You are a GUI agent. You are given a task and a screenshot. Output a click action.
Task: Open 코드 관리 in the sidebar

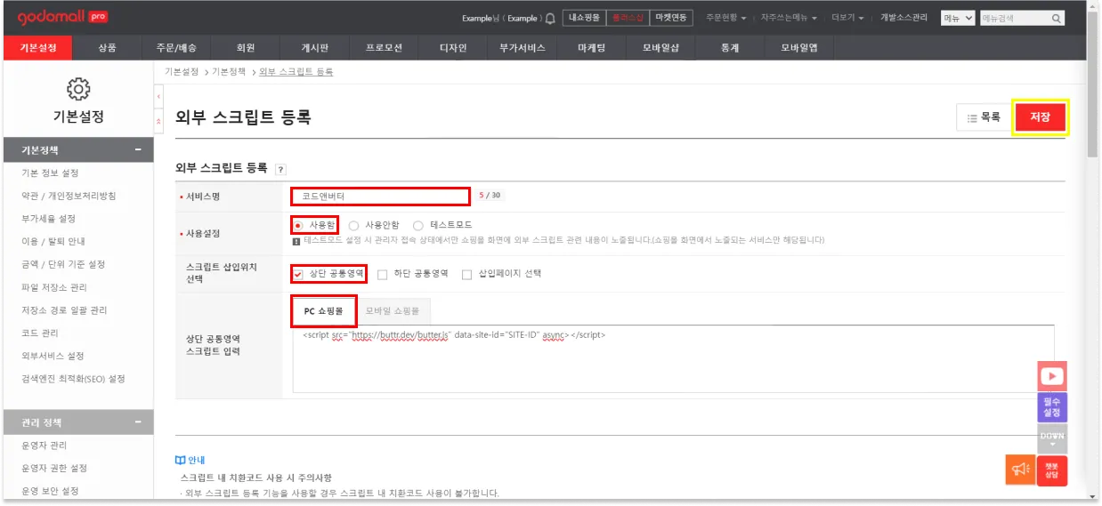coord(40,333)
